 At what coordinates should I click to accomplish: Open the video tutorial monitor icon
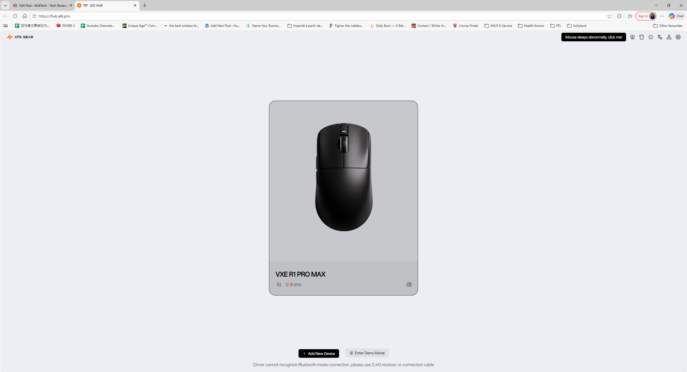coord(633,37)
